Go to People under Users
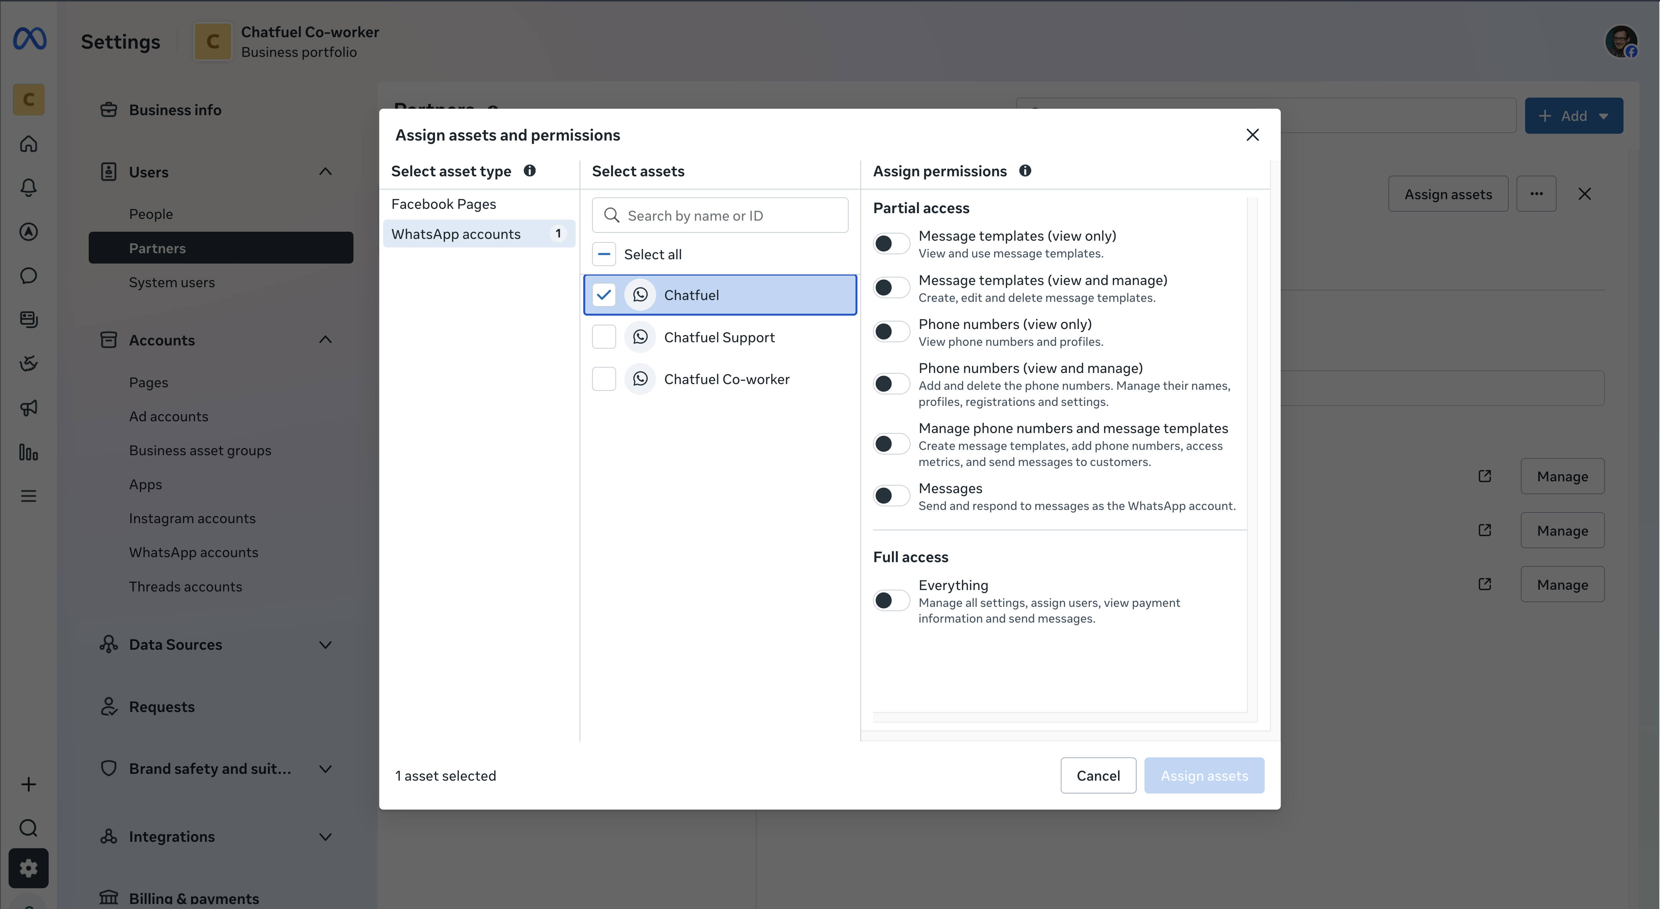This screenshot has height=909, width=1660. click(x=151, y=214)
